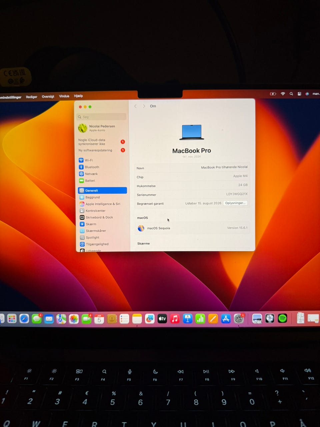Open the Mail app in Dock

point(49,319)
